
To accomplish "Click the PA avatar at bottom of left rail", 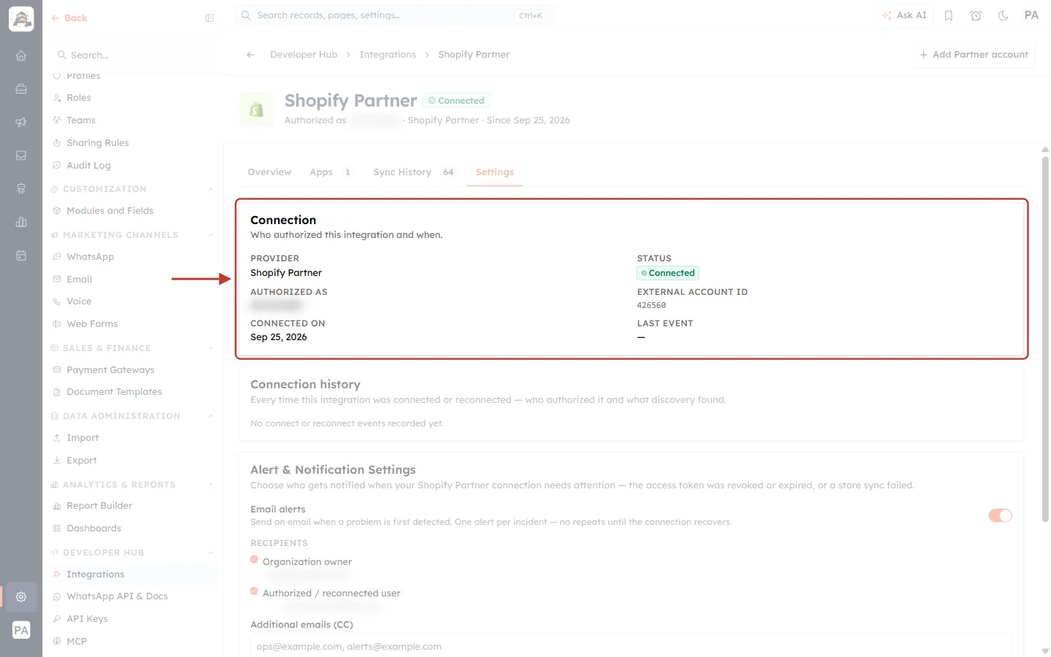I will (21, 630).
